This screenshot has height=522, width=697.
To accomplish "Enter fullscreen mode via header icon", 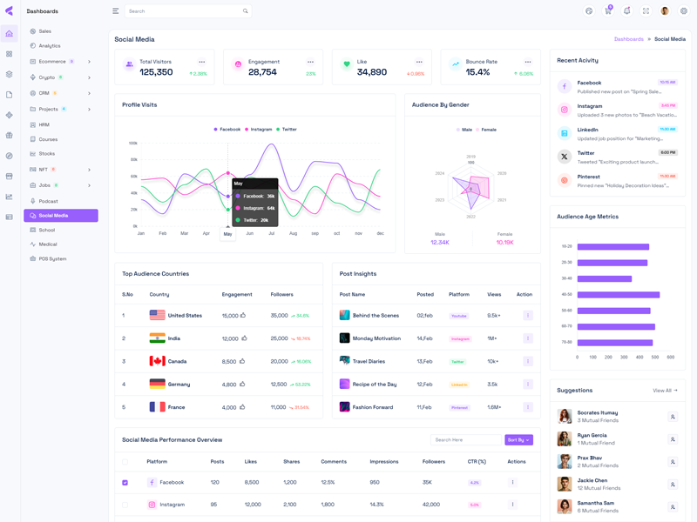I will (x=646, y=11).
